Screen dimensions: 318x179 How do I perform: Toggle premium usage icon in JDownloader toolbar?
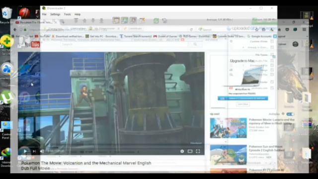(133, 20)
